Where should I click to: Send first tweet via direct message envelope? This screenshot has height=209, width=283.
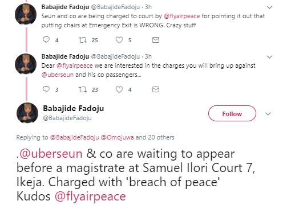point(156,40)
